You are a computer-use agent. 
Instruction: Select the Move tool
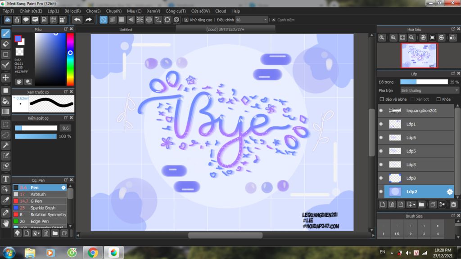click(5, 77)
